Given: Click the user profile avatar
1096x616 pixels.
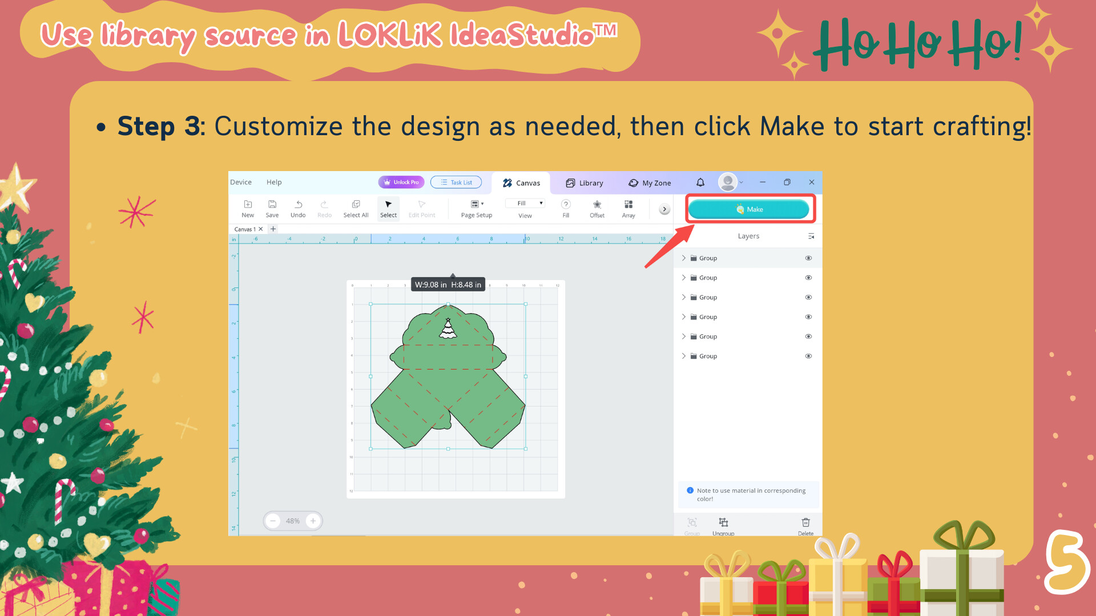Looking at the screenshot, I should point(727,182).
